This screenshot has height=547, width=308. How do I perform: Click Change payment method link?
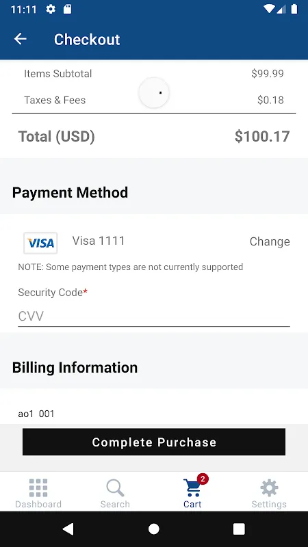[x=270, y=241]
